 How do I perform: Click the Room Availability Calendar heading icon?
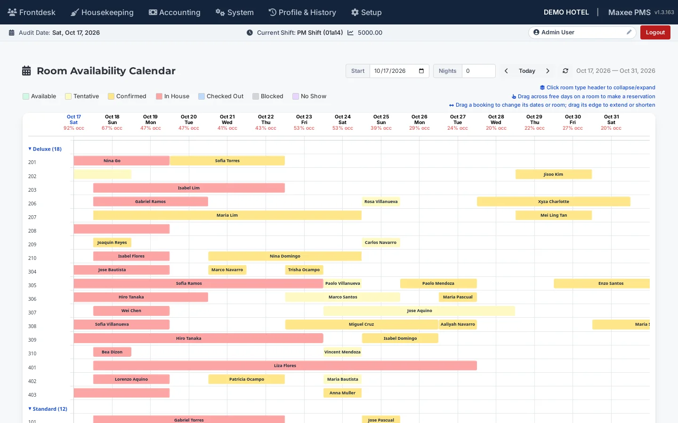click(x=26, y=71)
